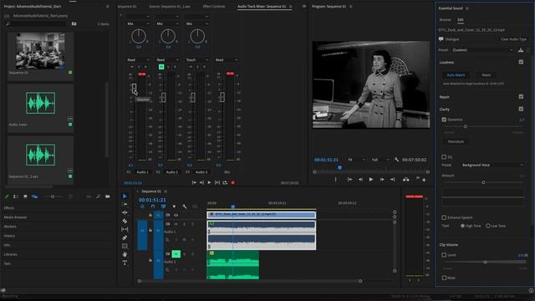
Task: Open Program monitor Fit zoom dropdown
Action: [x=356, y=160]
